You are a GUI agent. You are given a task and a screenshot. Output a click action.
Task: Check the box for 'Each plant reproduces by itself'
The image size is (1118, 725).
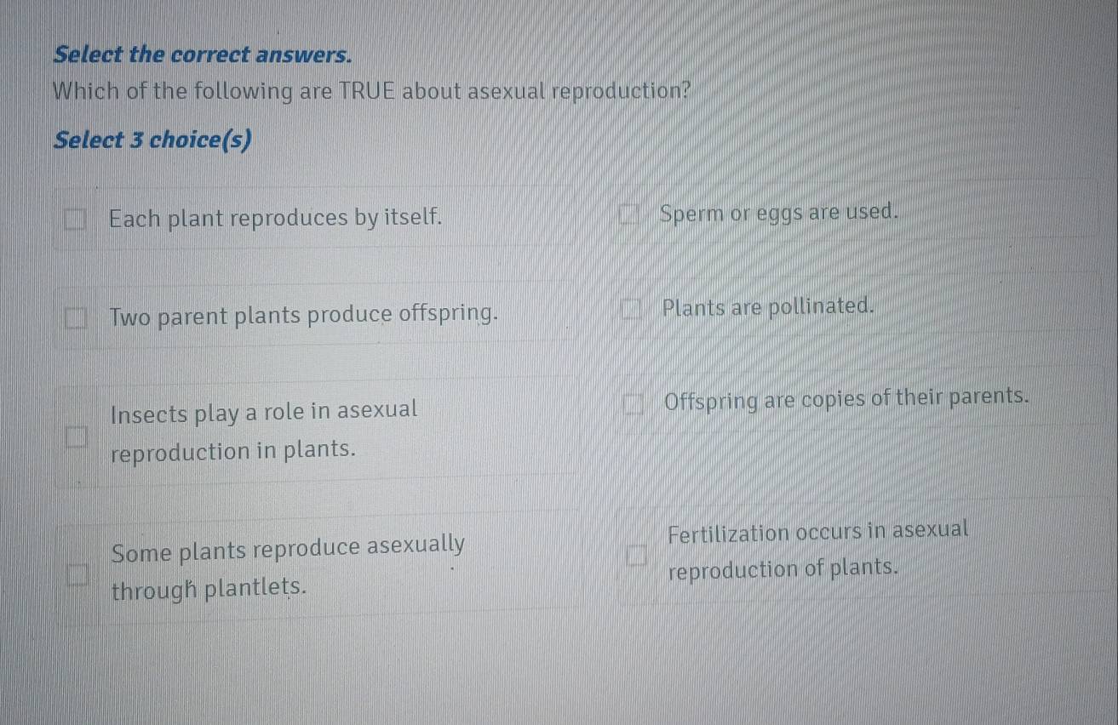coord(75,219)
